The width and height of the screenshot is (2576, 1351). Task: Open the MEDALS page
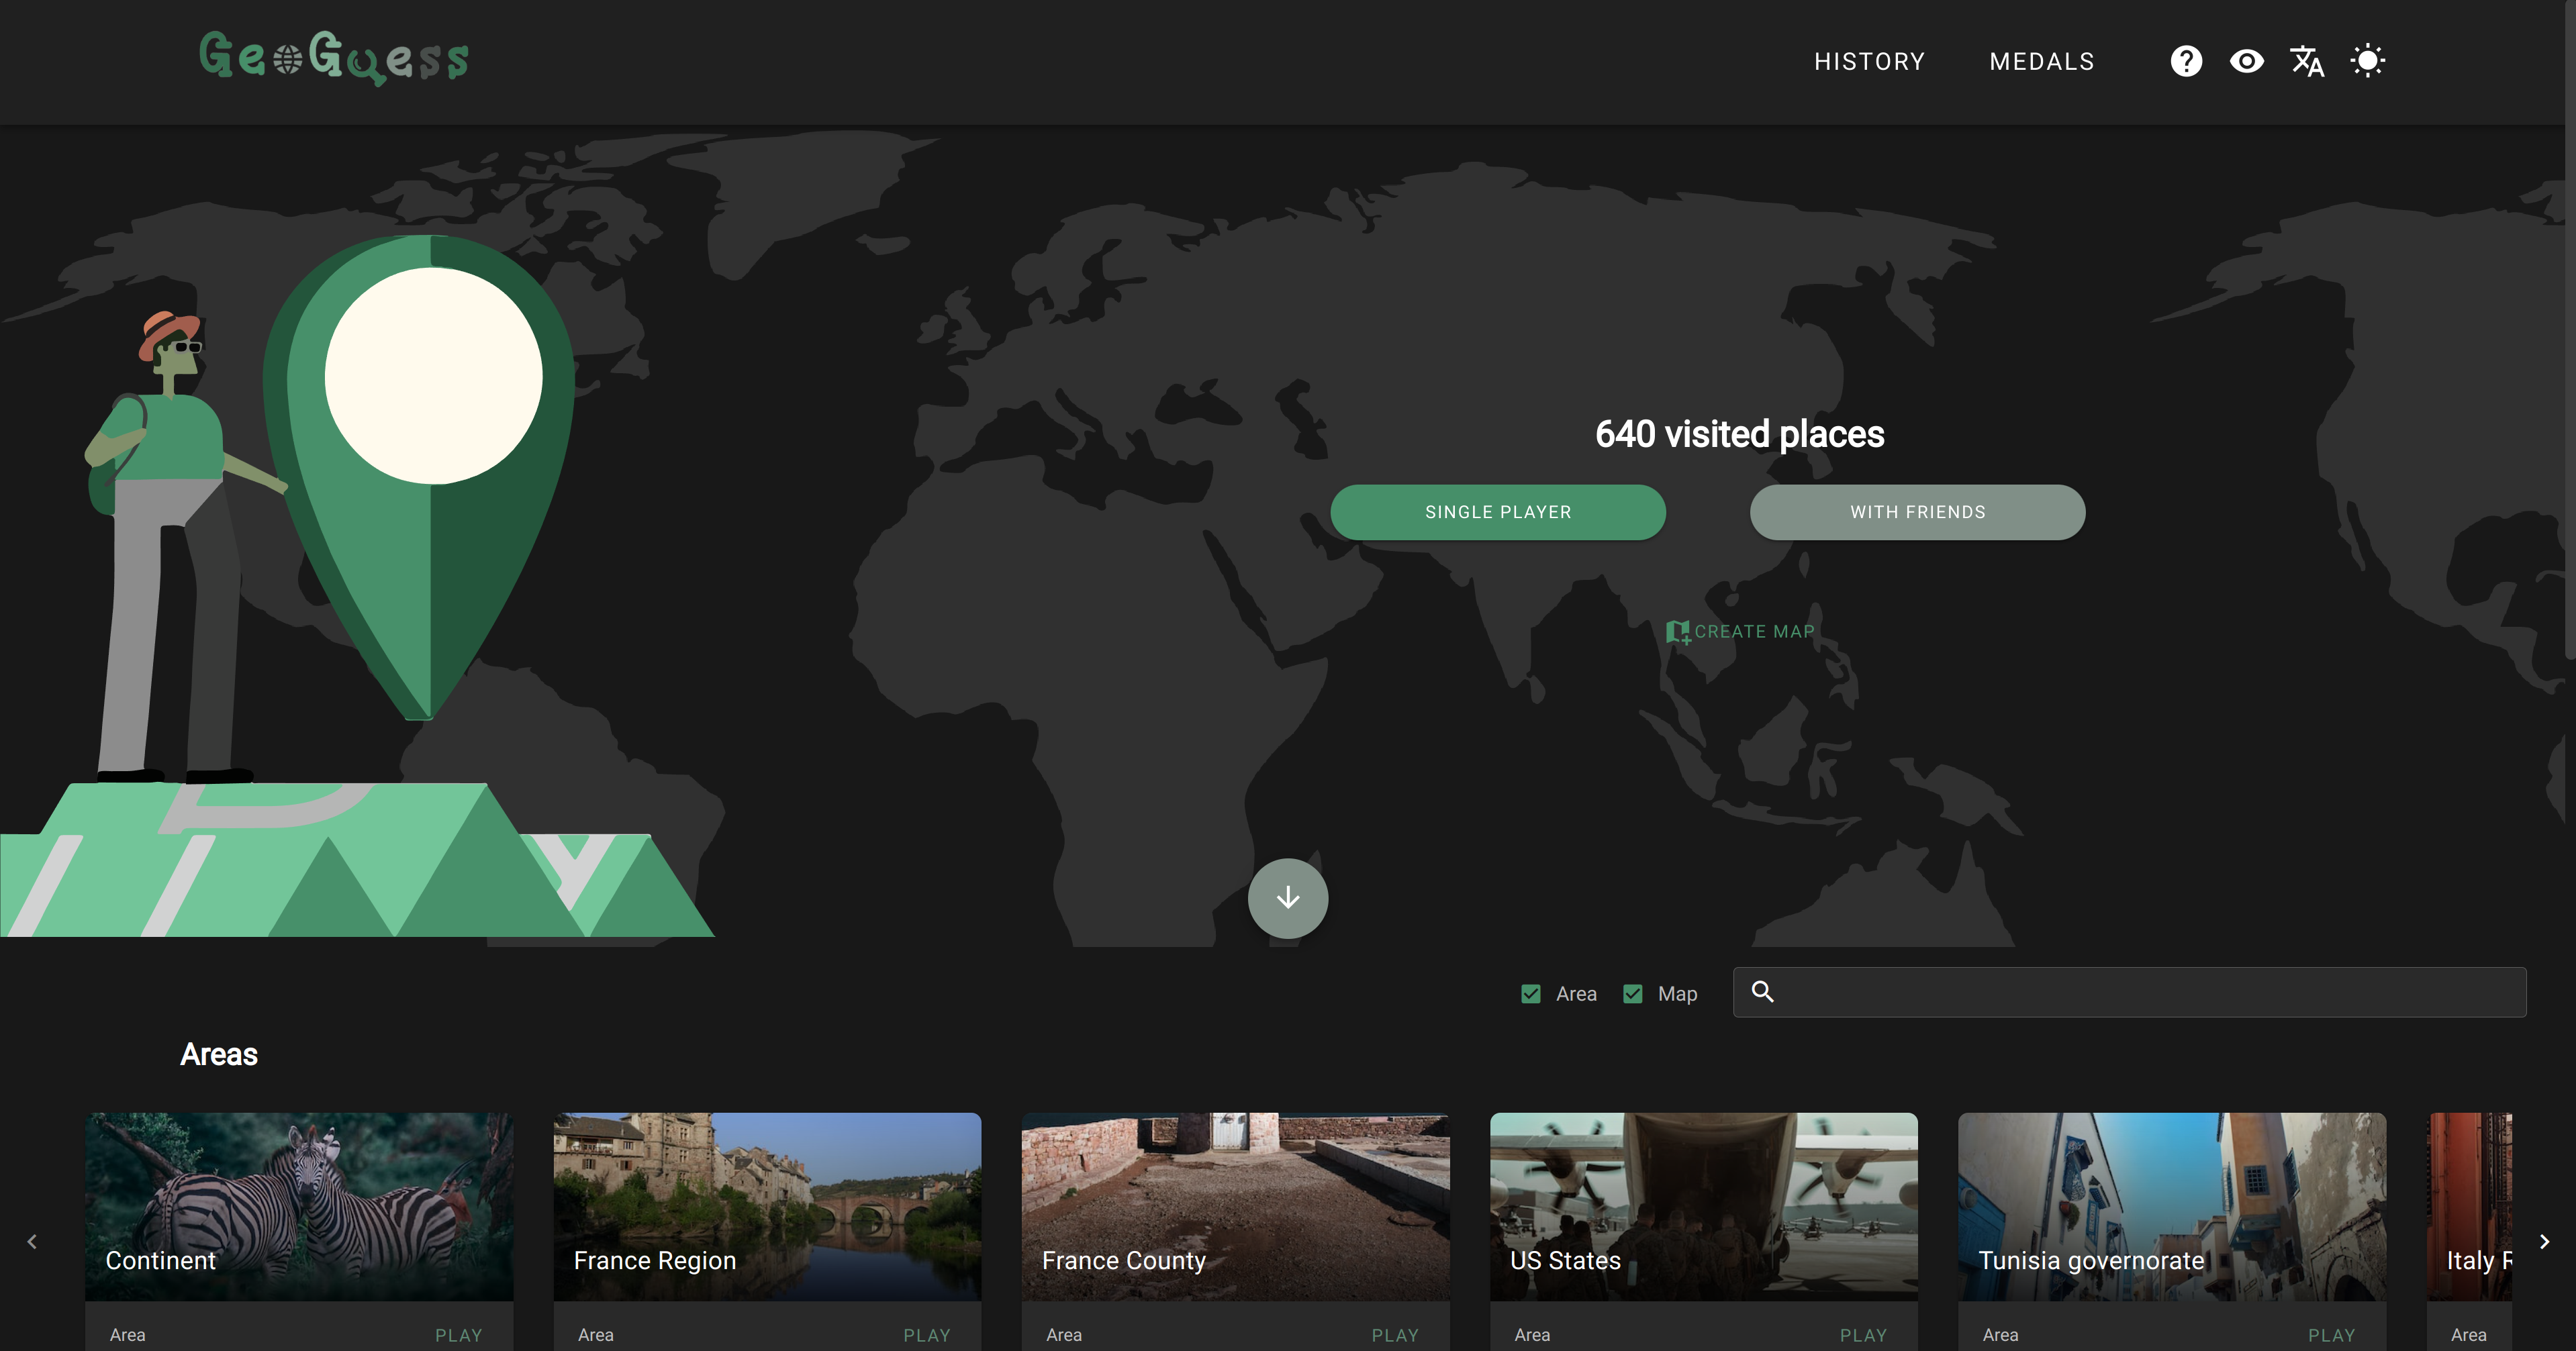tap(2042, 61)
